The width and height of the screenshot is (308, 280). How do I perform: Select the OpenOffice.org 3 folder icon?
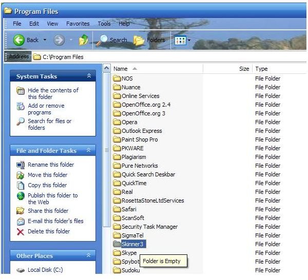[x=117, y=113]
